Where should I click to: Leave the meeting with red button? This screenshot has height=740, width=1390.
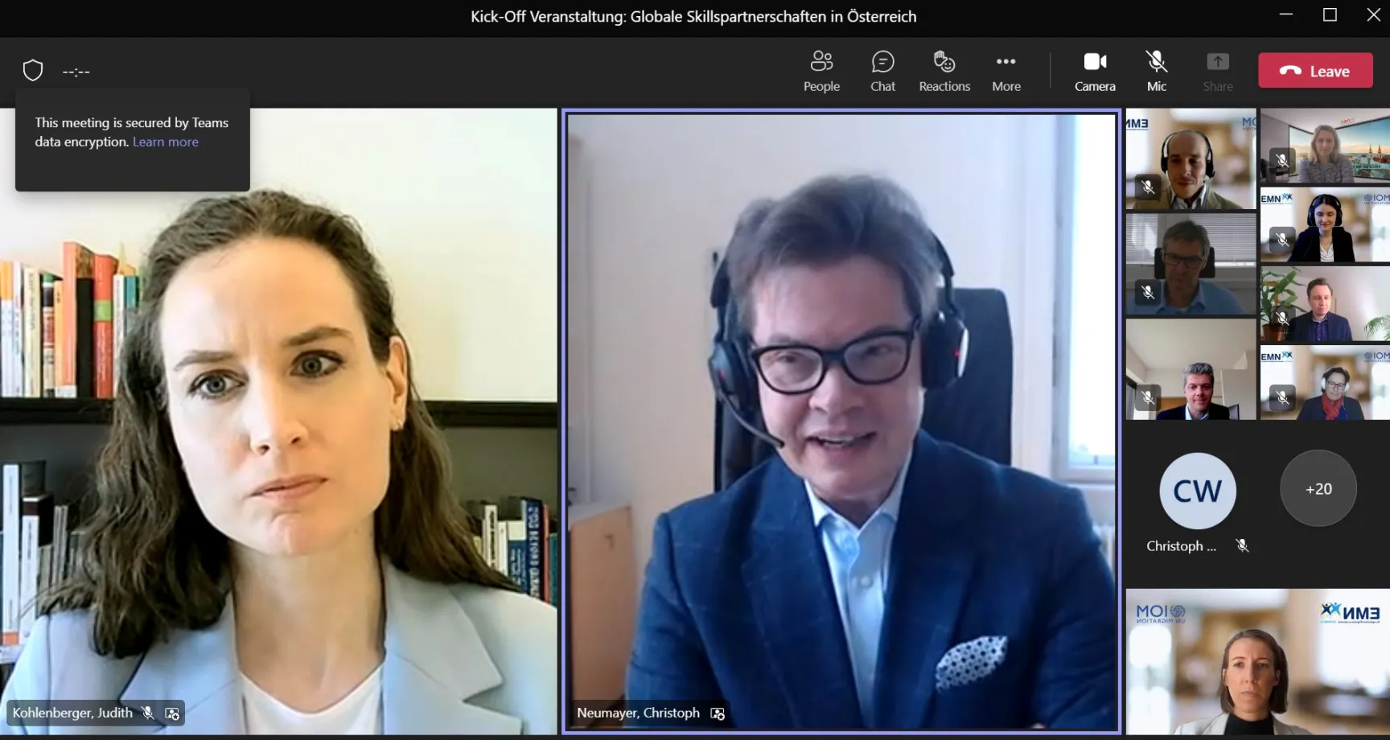[x=1315, y=71]
